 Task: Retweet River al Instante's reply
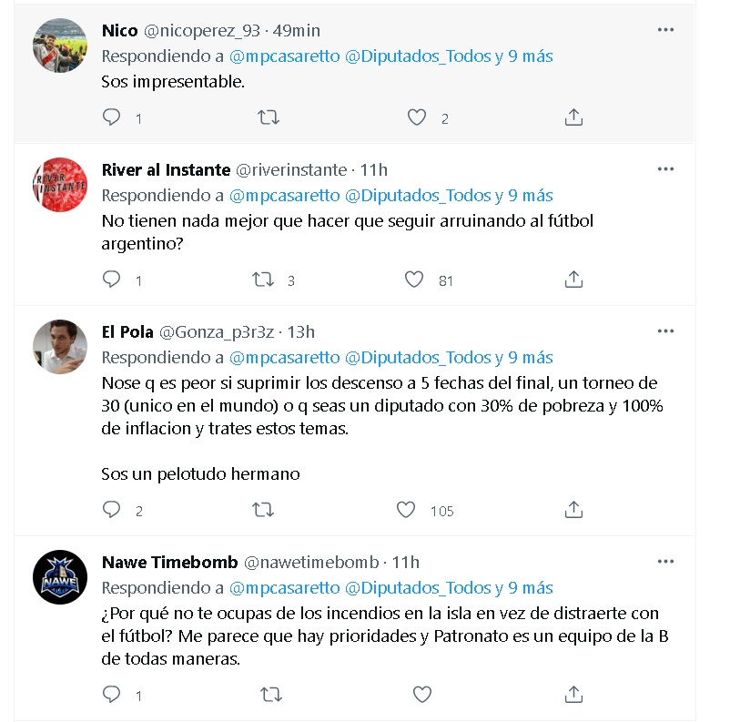coord(262,280)
